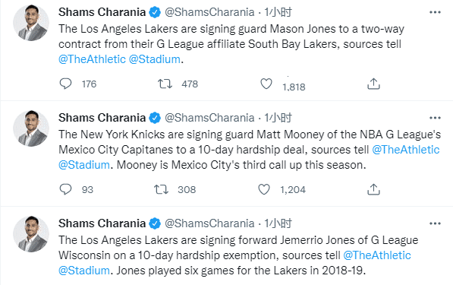The image size is (453, 285).
Task: Share the Mason Jones tweet
Action: click(x=373, y=84)
